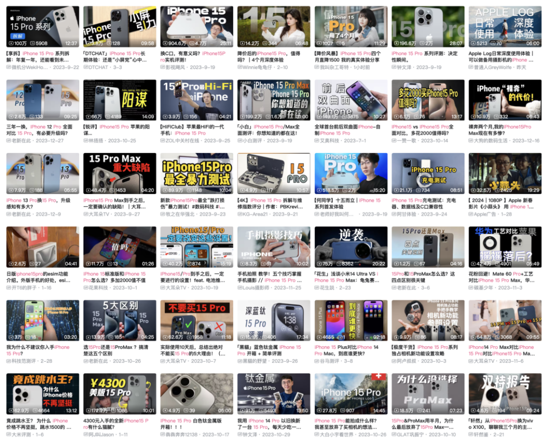This screenshot has width=549, height=444.
Task: Click the title '我为什么不建议你入手iPhone 15 Pro?'
Action: tap(38, 351)
